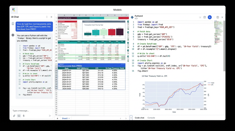
Task: Click the '10-Year Treasury Yield' column header
Action: click(x=115, y=68)
